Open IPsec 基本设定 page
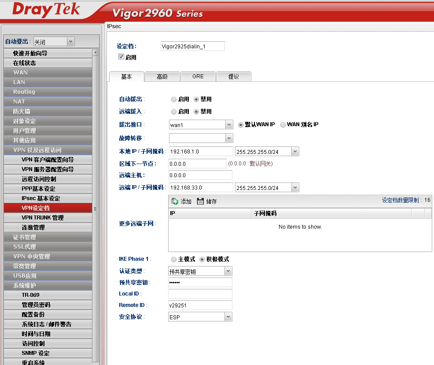434x365 pixels. pyautogui.click(x=48, y=198)
